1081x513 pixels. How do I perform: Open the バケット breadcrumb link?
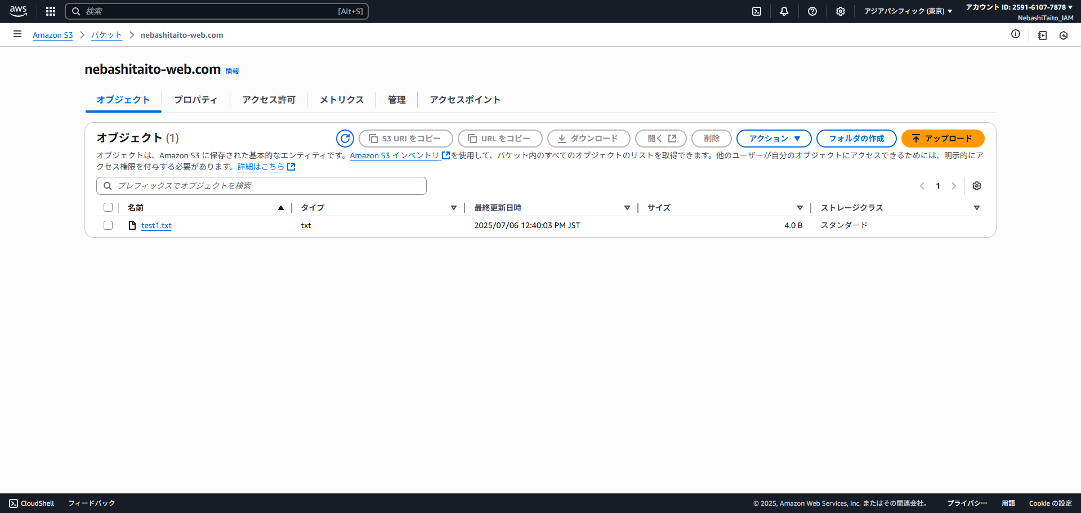click(106, 35)
